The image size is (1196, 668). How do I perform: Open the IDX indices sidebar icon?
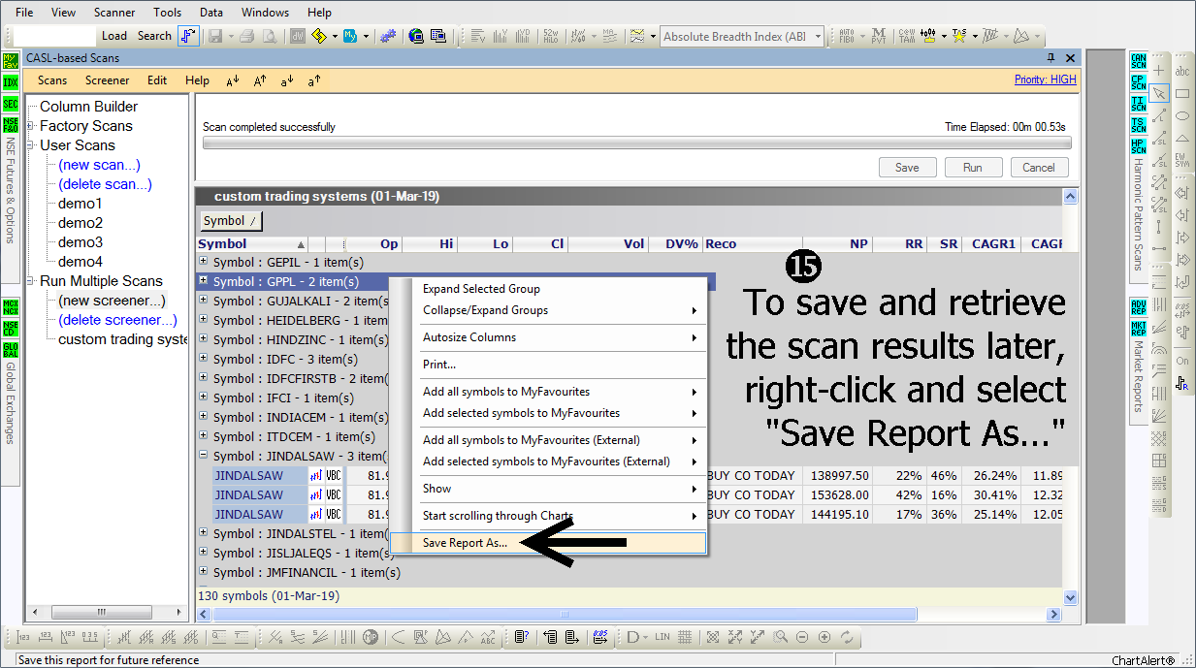11,82
